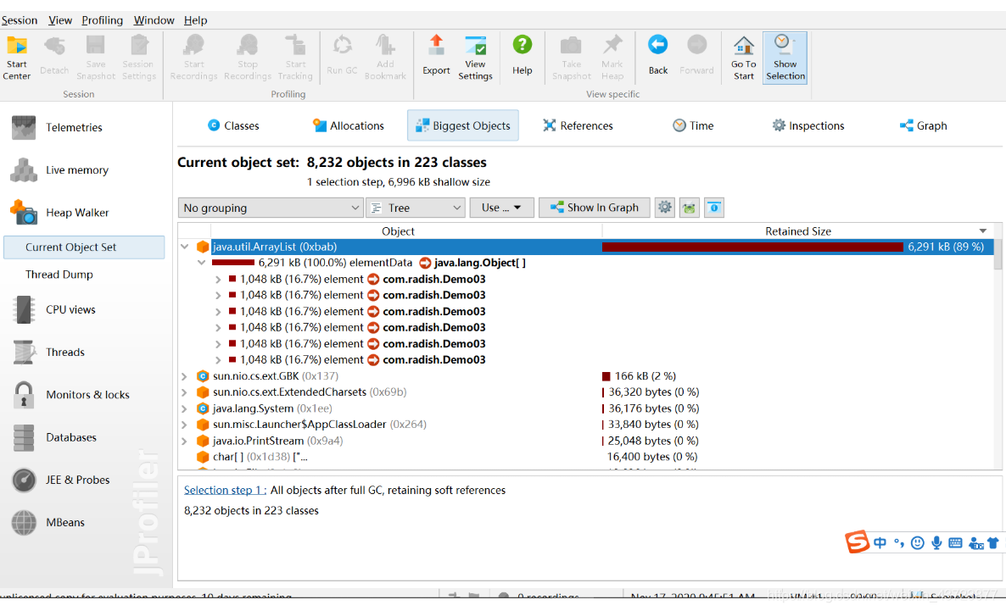
Task: Click the gear icon beside Show In Graph
Action: (665, 208)
